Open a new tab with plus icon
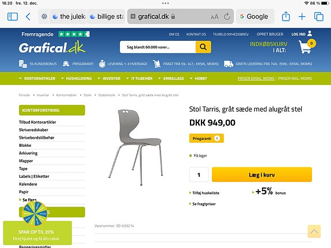 pyautogui.click(x=302, y=17)
